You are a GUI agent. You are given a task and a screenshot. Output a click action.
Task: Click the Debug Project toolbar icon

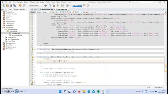coord(62,5)
